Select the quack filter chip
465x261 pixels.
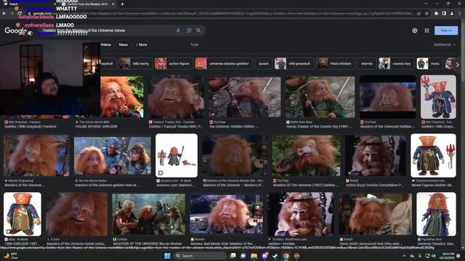coord(264,64)
